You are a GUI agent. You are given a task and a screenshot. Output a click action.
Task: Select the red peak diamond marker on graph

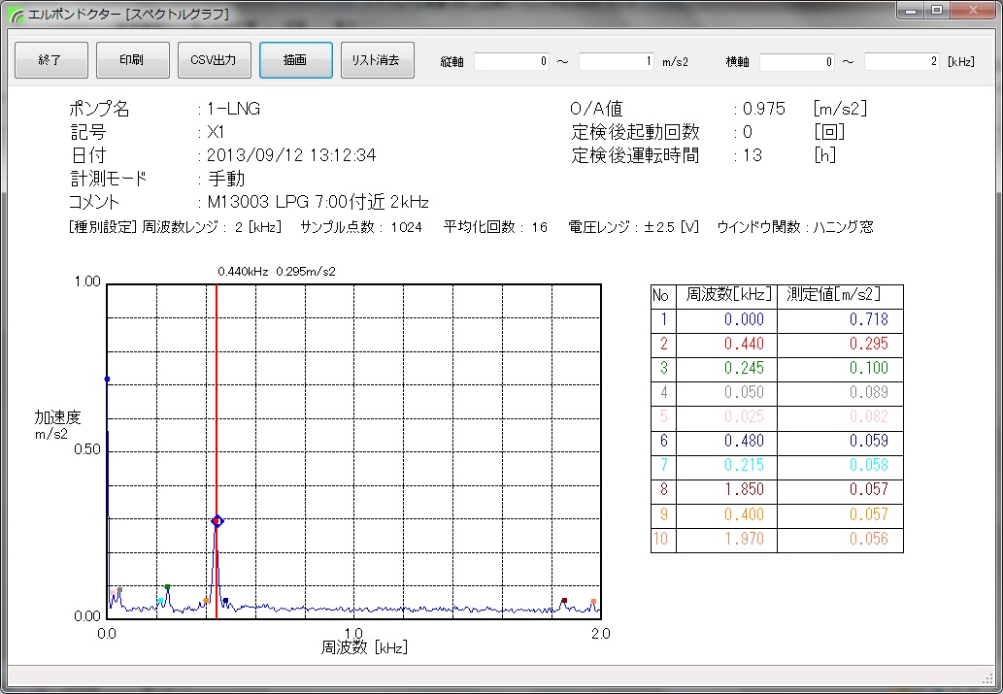[217, 521]
